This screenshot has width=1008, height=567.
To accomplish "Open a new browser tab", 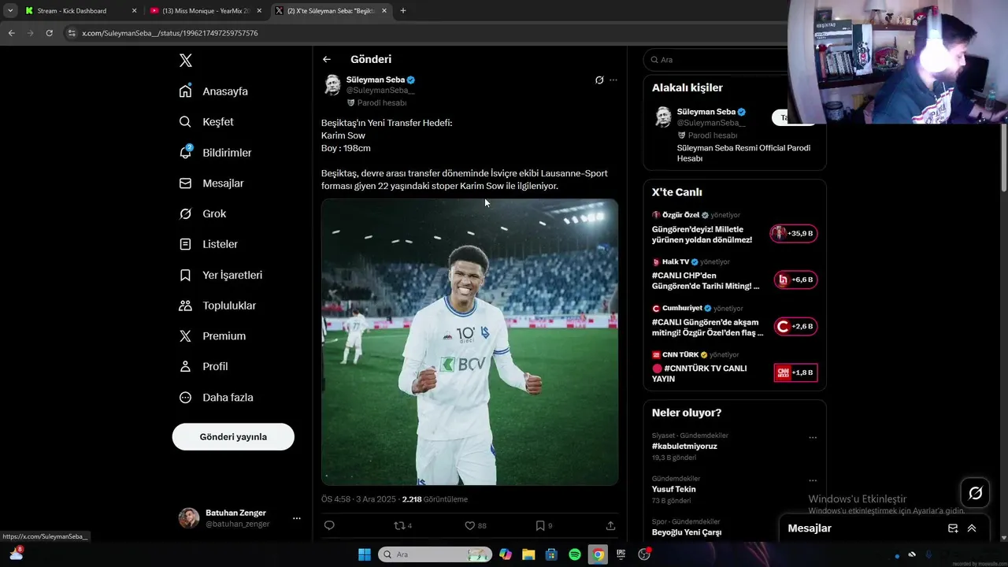I will tap(403, 11).
